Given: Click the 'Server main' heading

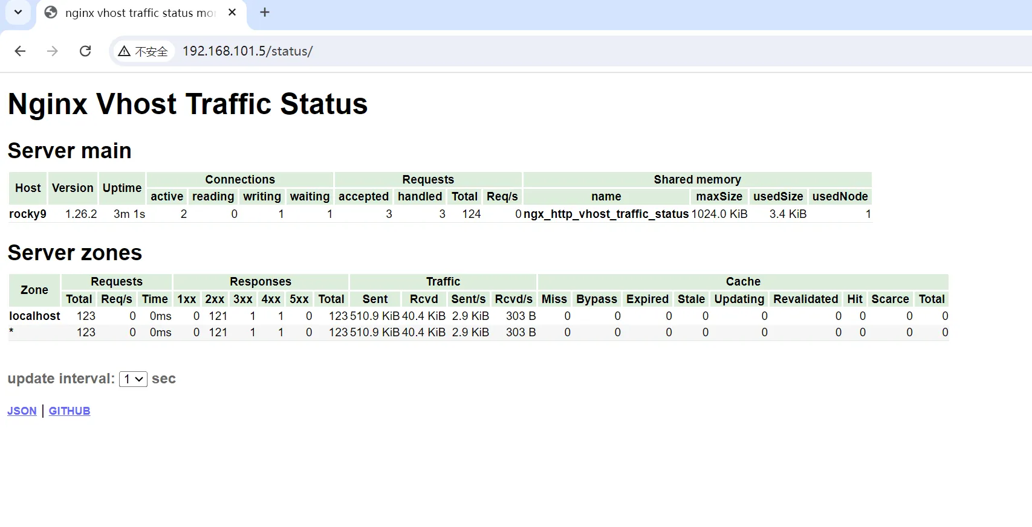Looking at the screenshot, I should coord(70,151).
